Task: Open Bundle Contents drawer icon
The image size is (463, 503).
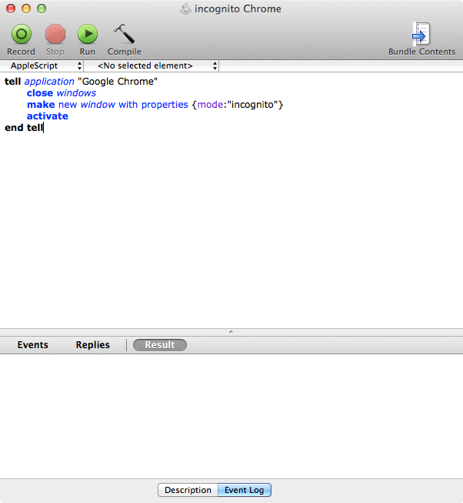Action: tap(421, 34)
